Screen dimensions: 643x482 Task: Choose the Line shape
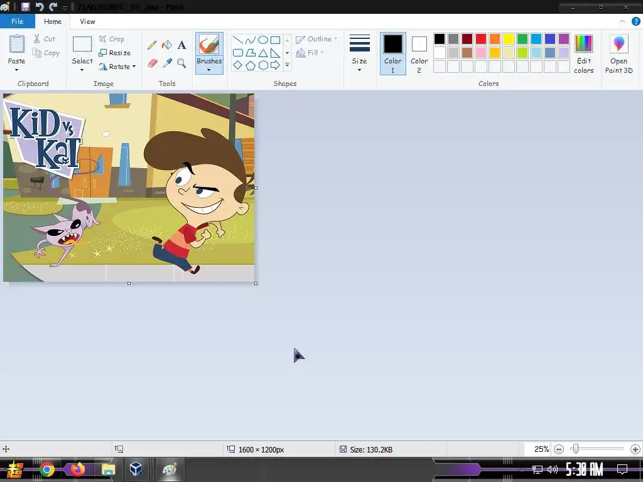tap(237, 40)
